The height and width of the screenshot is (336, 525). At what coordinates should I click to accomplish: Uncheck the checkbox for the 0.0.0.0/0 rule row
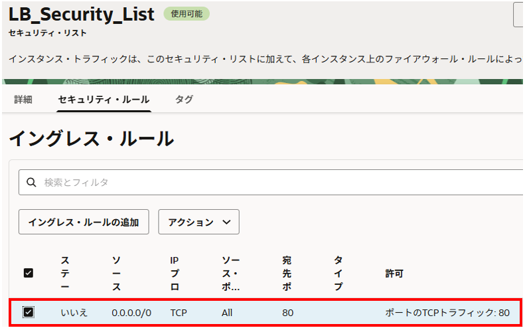pos(29,312)
